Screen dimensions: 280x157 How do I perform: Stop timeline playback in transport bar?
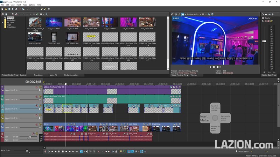coord(63,151)
